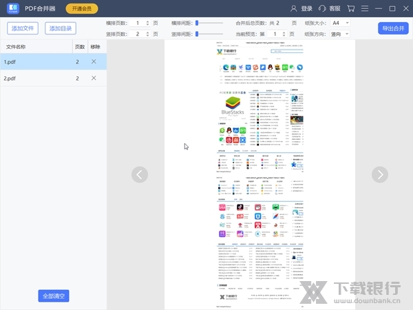Click the 文件名称 column header
The height and width of the screenshot is (310, 413).
tap(16, 47)
